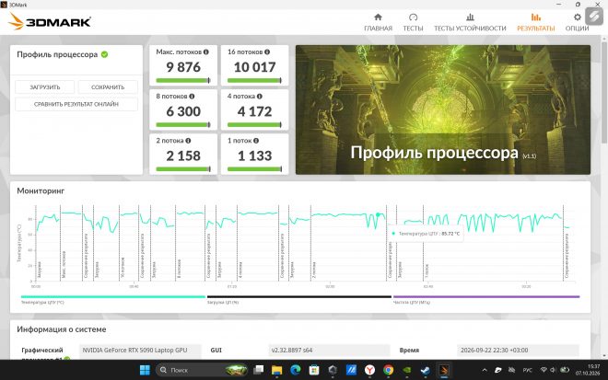608x380 pixels.
Task: Click the GUI version v2.32.8897 s64 field
Action: pos(329,351)
